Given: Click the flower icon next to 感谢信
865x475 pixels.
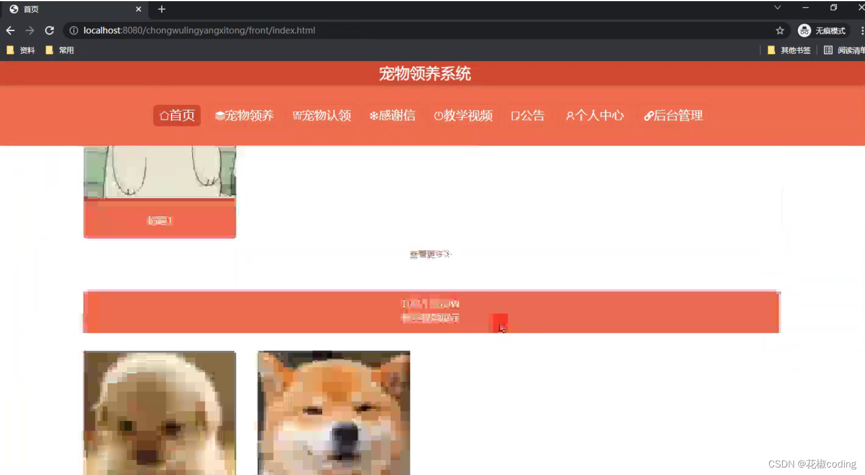Looking at the screenshot, I should tap(373, 115).
